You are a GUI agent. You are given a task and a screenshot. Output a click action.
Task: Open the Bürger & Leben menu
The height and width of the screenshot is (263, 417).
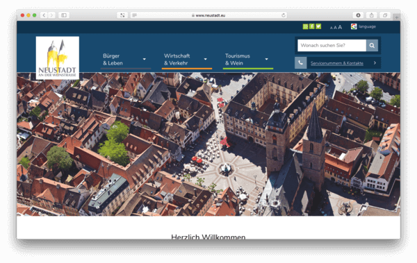pos(113,60)
